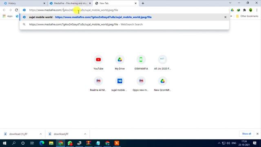Screen dimensions: 261x147
Task: Open Task View on taskbar
Action: pyautogui.click(x=32, y=143)
